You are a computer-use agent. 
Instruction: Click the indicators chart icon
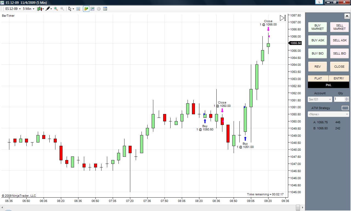[x=92, y=9]
